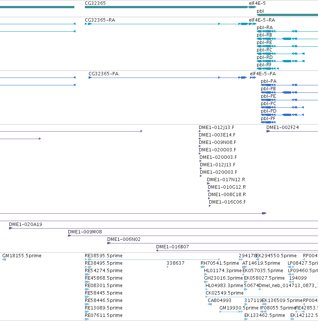Select the EK058027.5prime EST label
Image resolution: width=318 pixels, height=321 pixels.
tap(264, 278)
